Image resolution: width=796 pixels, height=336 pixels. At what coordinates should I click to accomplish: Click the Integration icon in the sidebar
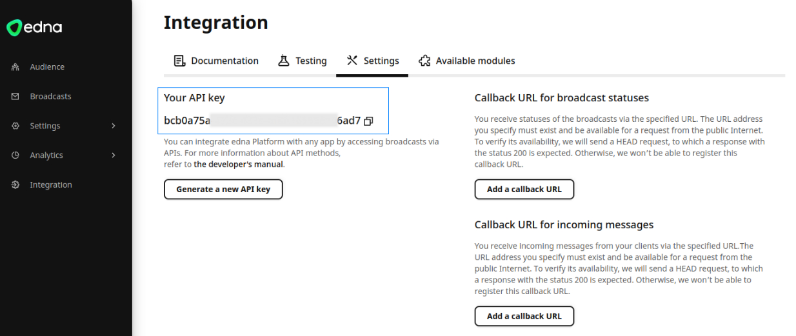pyautogui.click(x=15, y=185)
